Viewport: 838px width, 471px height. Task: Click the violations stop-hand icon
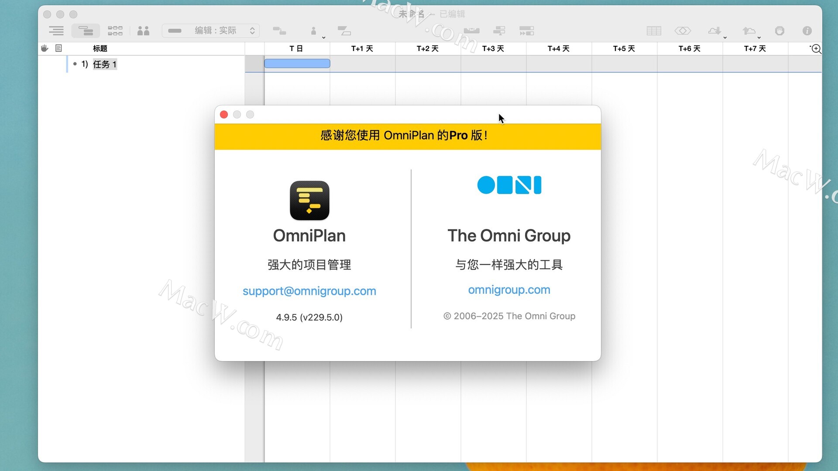pos(780,31)
